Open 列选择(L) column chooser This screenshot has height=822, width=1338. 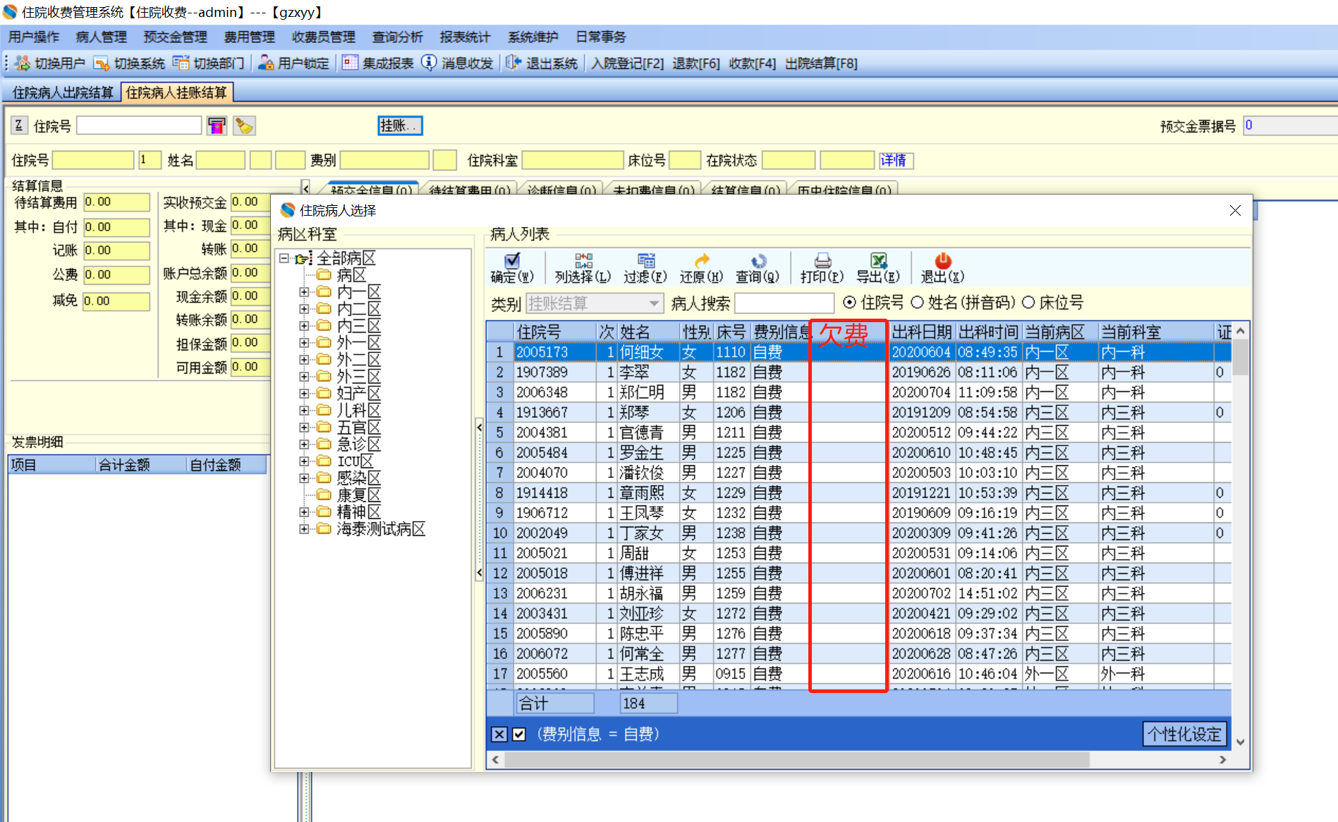click(x=583, y=268)
